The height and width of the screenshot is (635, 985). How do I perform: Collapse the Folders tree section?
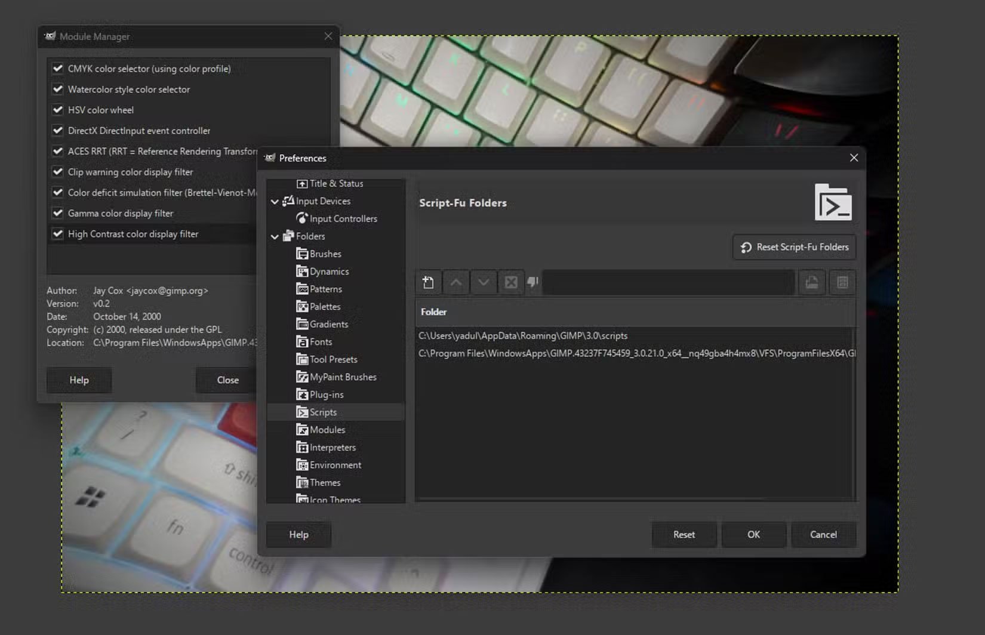275,236
